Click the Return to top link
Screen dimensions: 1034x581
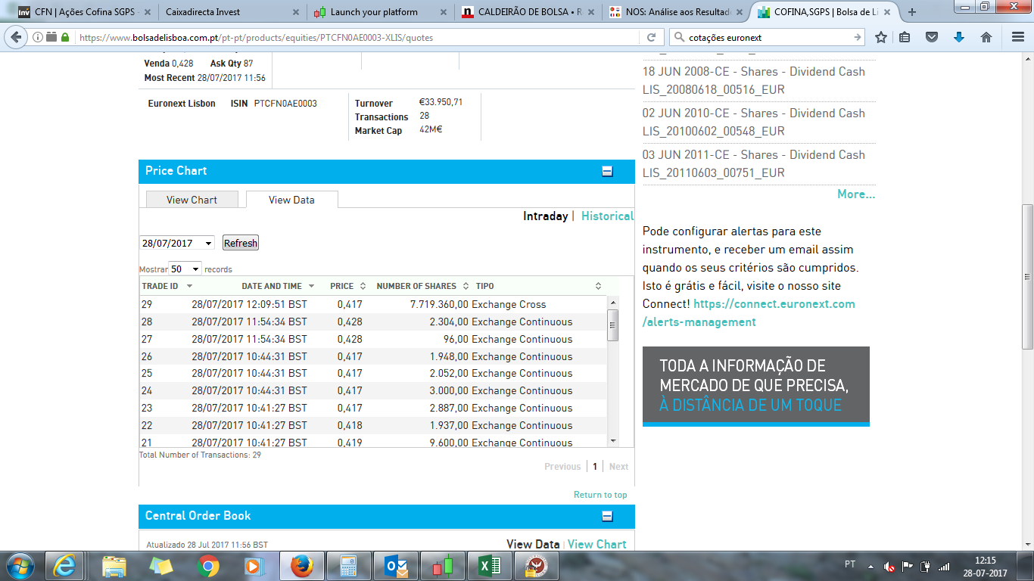(x=600, y=495)
